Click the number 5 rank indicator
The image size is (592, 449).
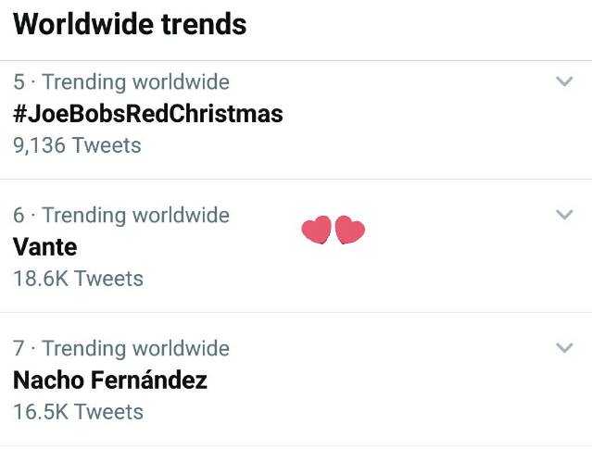19,81
